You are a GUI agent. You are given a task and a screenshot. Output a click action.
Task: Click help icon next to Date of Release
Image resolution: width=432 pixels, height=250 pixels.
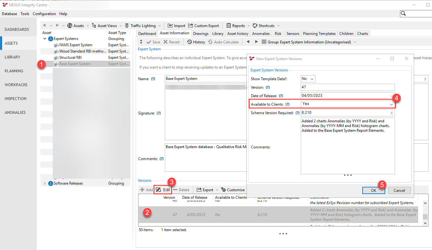(x=281, y=96)
